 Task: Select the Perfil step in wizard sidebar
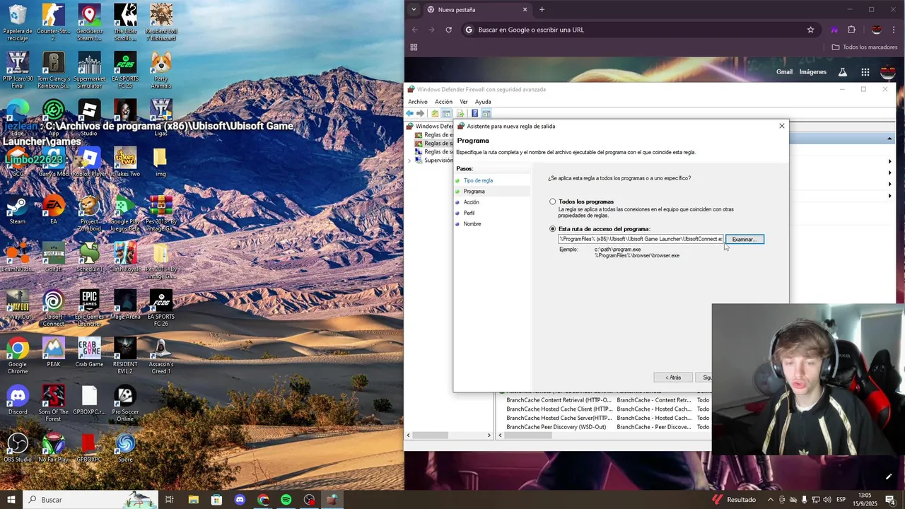469,213
